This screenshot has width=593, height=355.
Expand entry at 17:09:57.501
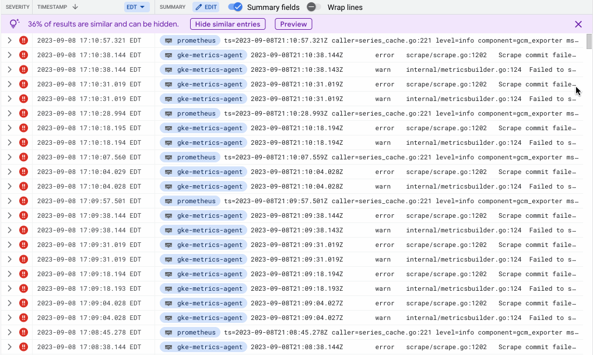(10, 201)
